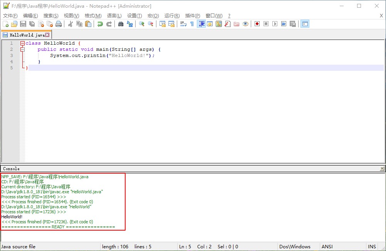Screen dimensions: 386x251
Task: Click the READY line in the console
Action: pyautogui.click(x=58, y=227)
